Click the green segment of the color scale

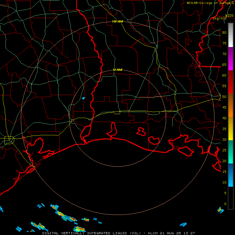[x=231, y=152]
